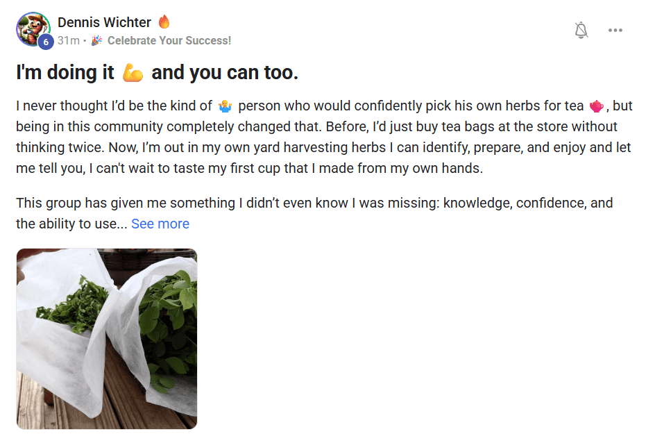
Task: Click the flame streak icon beside name
Action: [164, 22]
